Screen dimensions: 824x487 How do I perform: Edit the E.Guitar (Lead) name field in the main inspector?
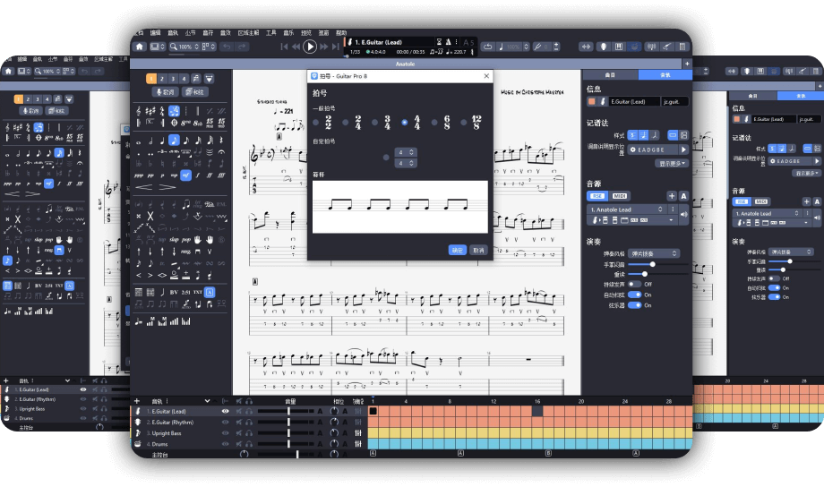point(634,101)
